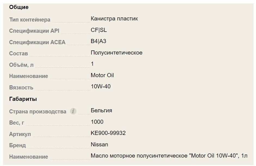
Task: Click the Масло моторное полусинтетическое full name
Action: [169, 156]
